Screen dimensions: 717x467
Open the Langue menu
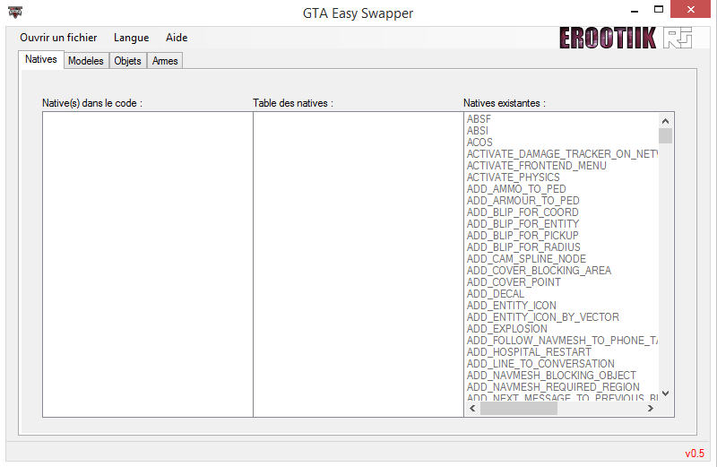(131, 38)
